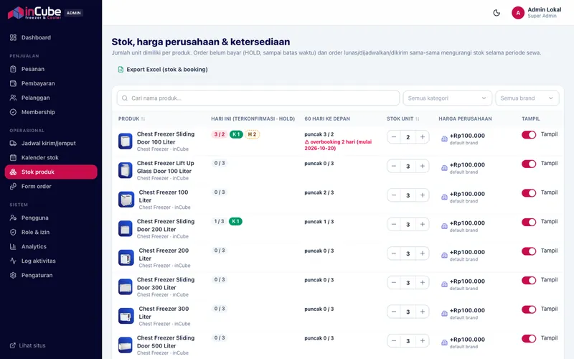This screenshot has width=574, height=359.
Task: Toggle Tampil for Chest Freezer 200 Liter
Action: coord(529,251)
